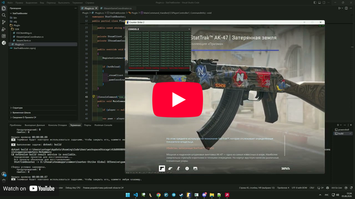
Task: Create new terminal with plus icon
Action: pos(338,125)
